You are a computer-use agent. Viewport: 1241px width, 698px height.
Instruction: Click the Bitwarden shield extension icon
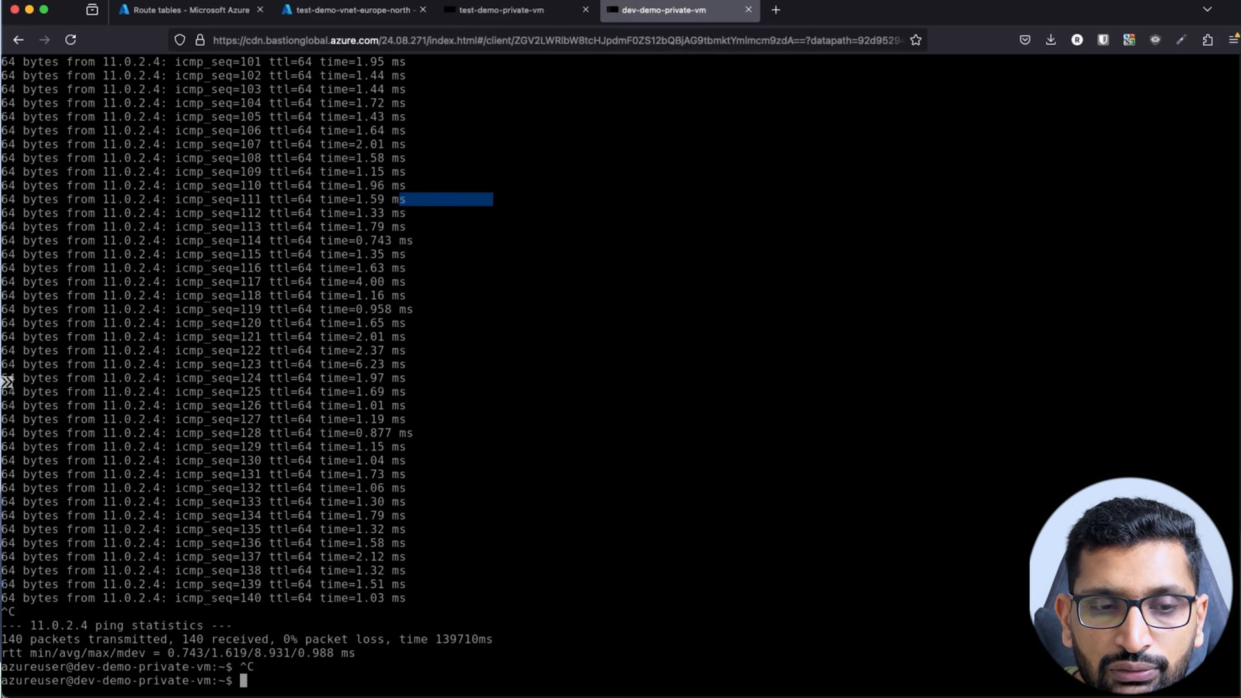pyautogui.click(x=1103, y=40)
